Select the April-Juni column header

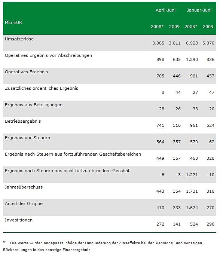point(165,10)
